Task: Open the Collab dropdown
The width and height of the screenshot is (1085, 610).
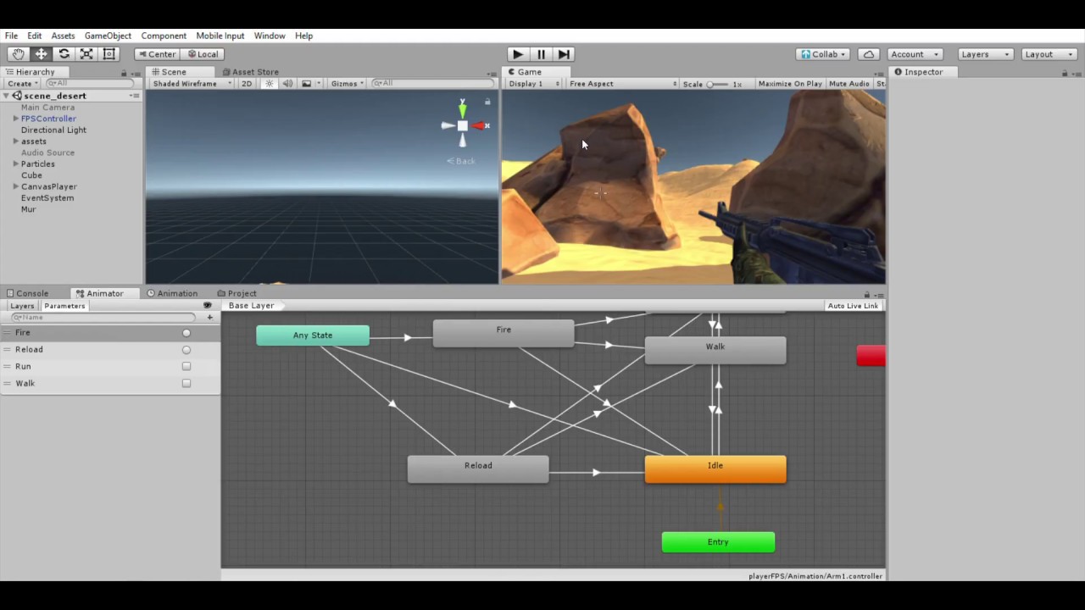Action: click(822, 54)
